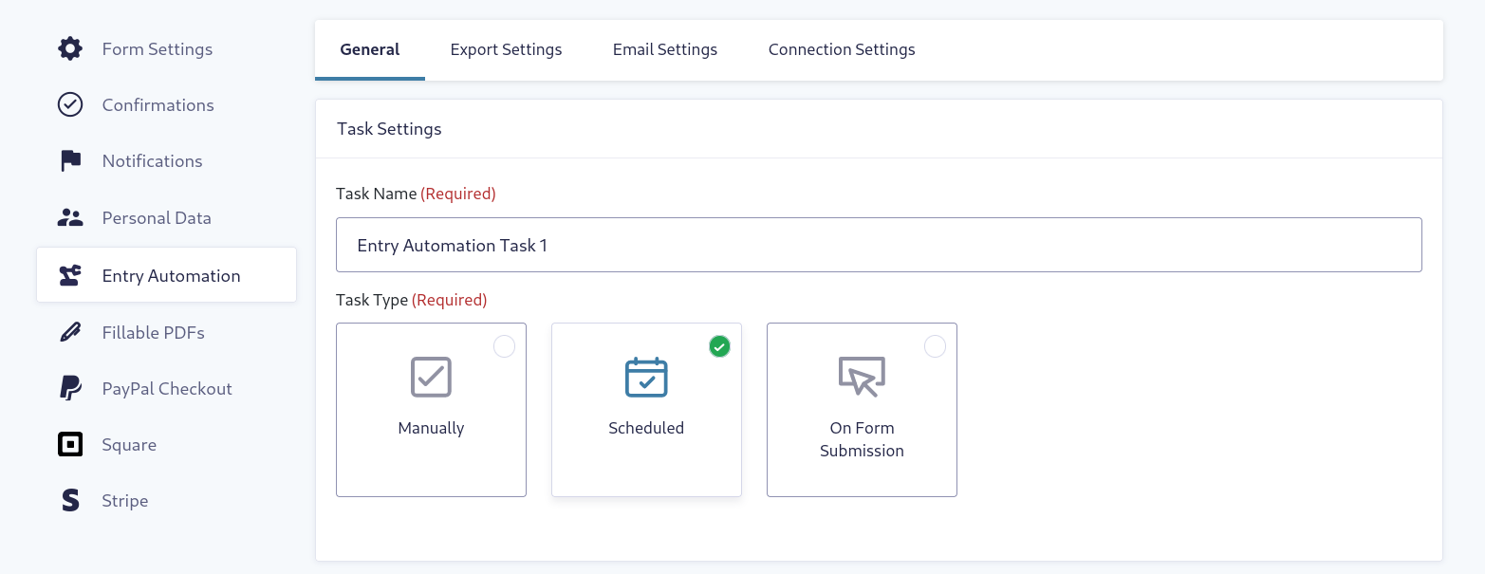The image size is (1485, 574).
Task: Open the Email Settings tab
Action: click(x=664, y=49)
